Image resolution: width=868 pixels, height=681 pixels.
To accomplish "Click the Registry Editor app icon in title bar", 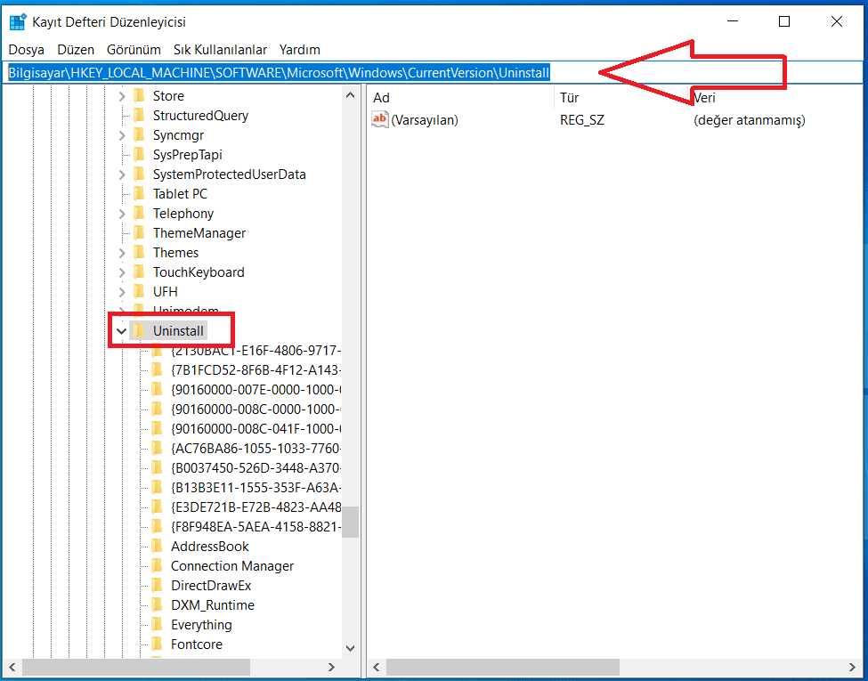I will tap(18, 21).
